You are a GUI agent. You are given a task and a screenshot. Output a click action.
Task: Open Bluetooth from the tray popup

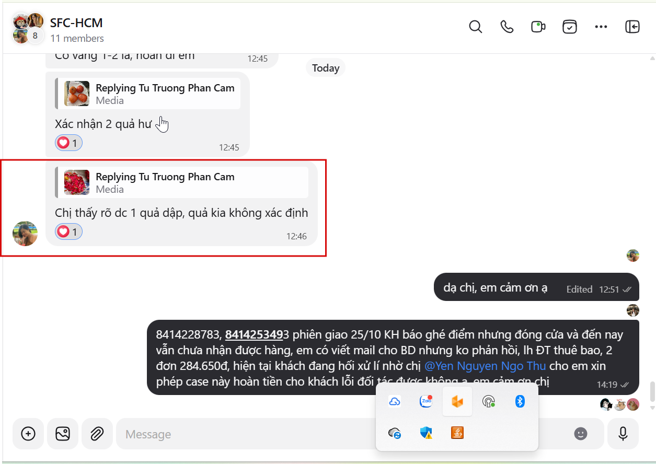click(x=520, y=401)
